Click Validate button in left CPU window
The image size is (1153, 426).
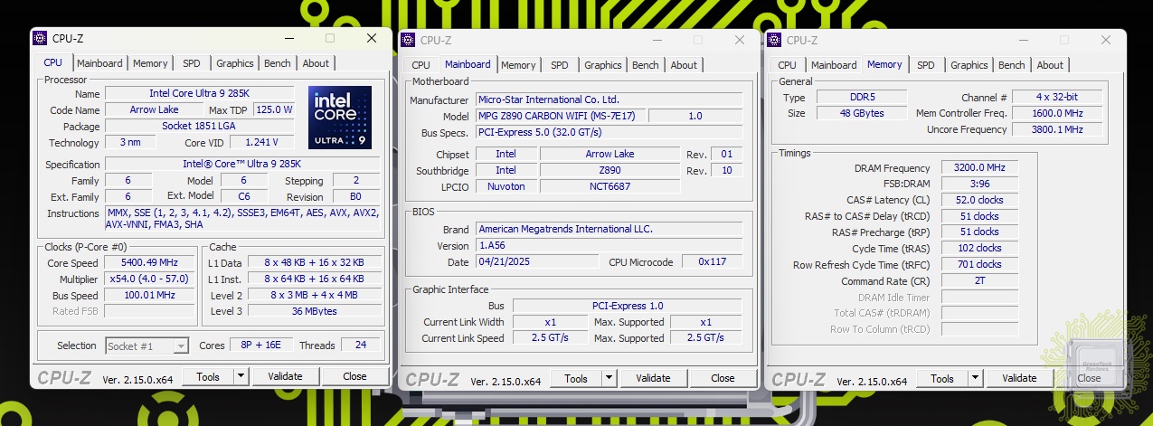(285, 376)
